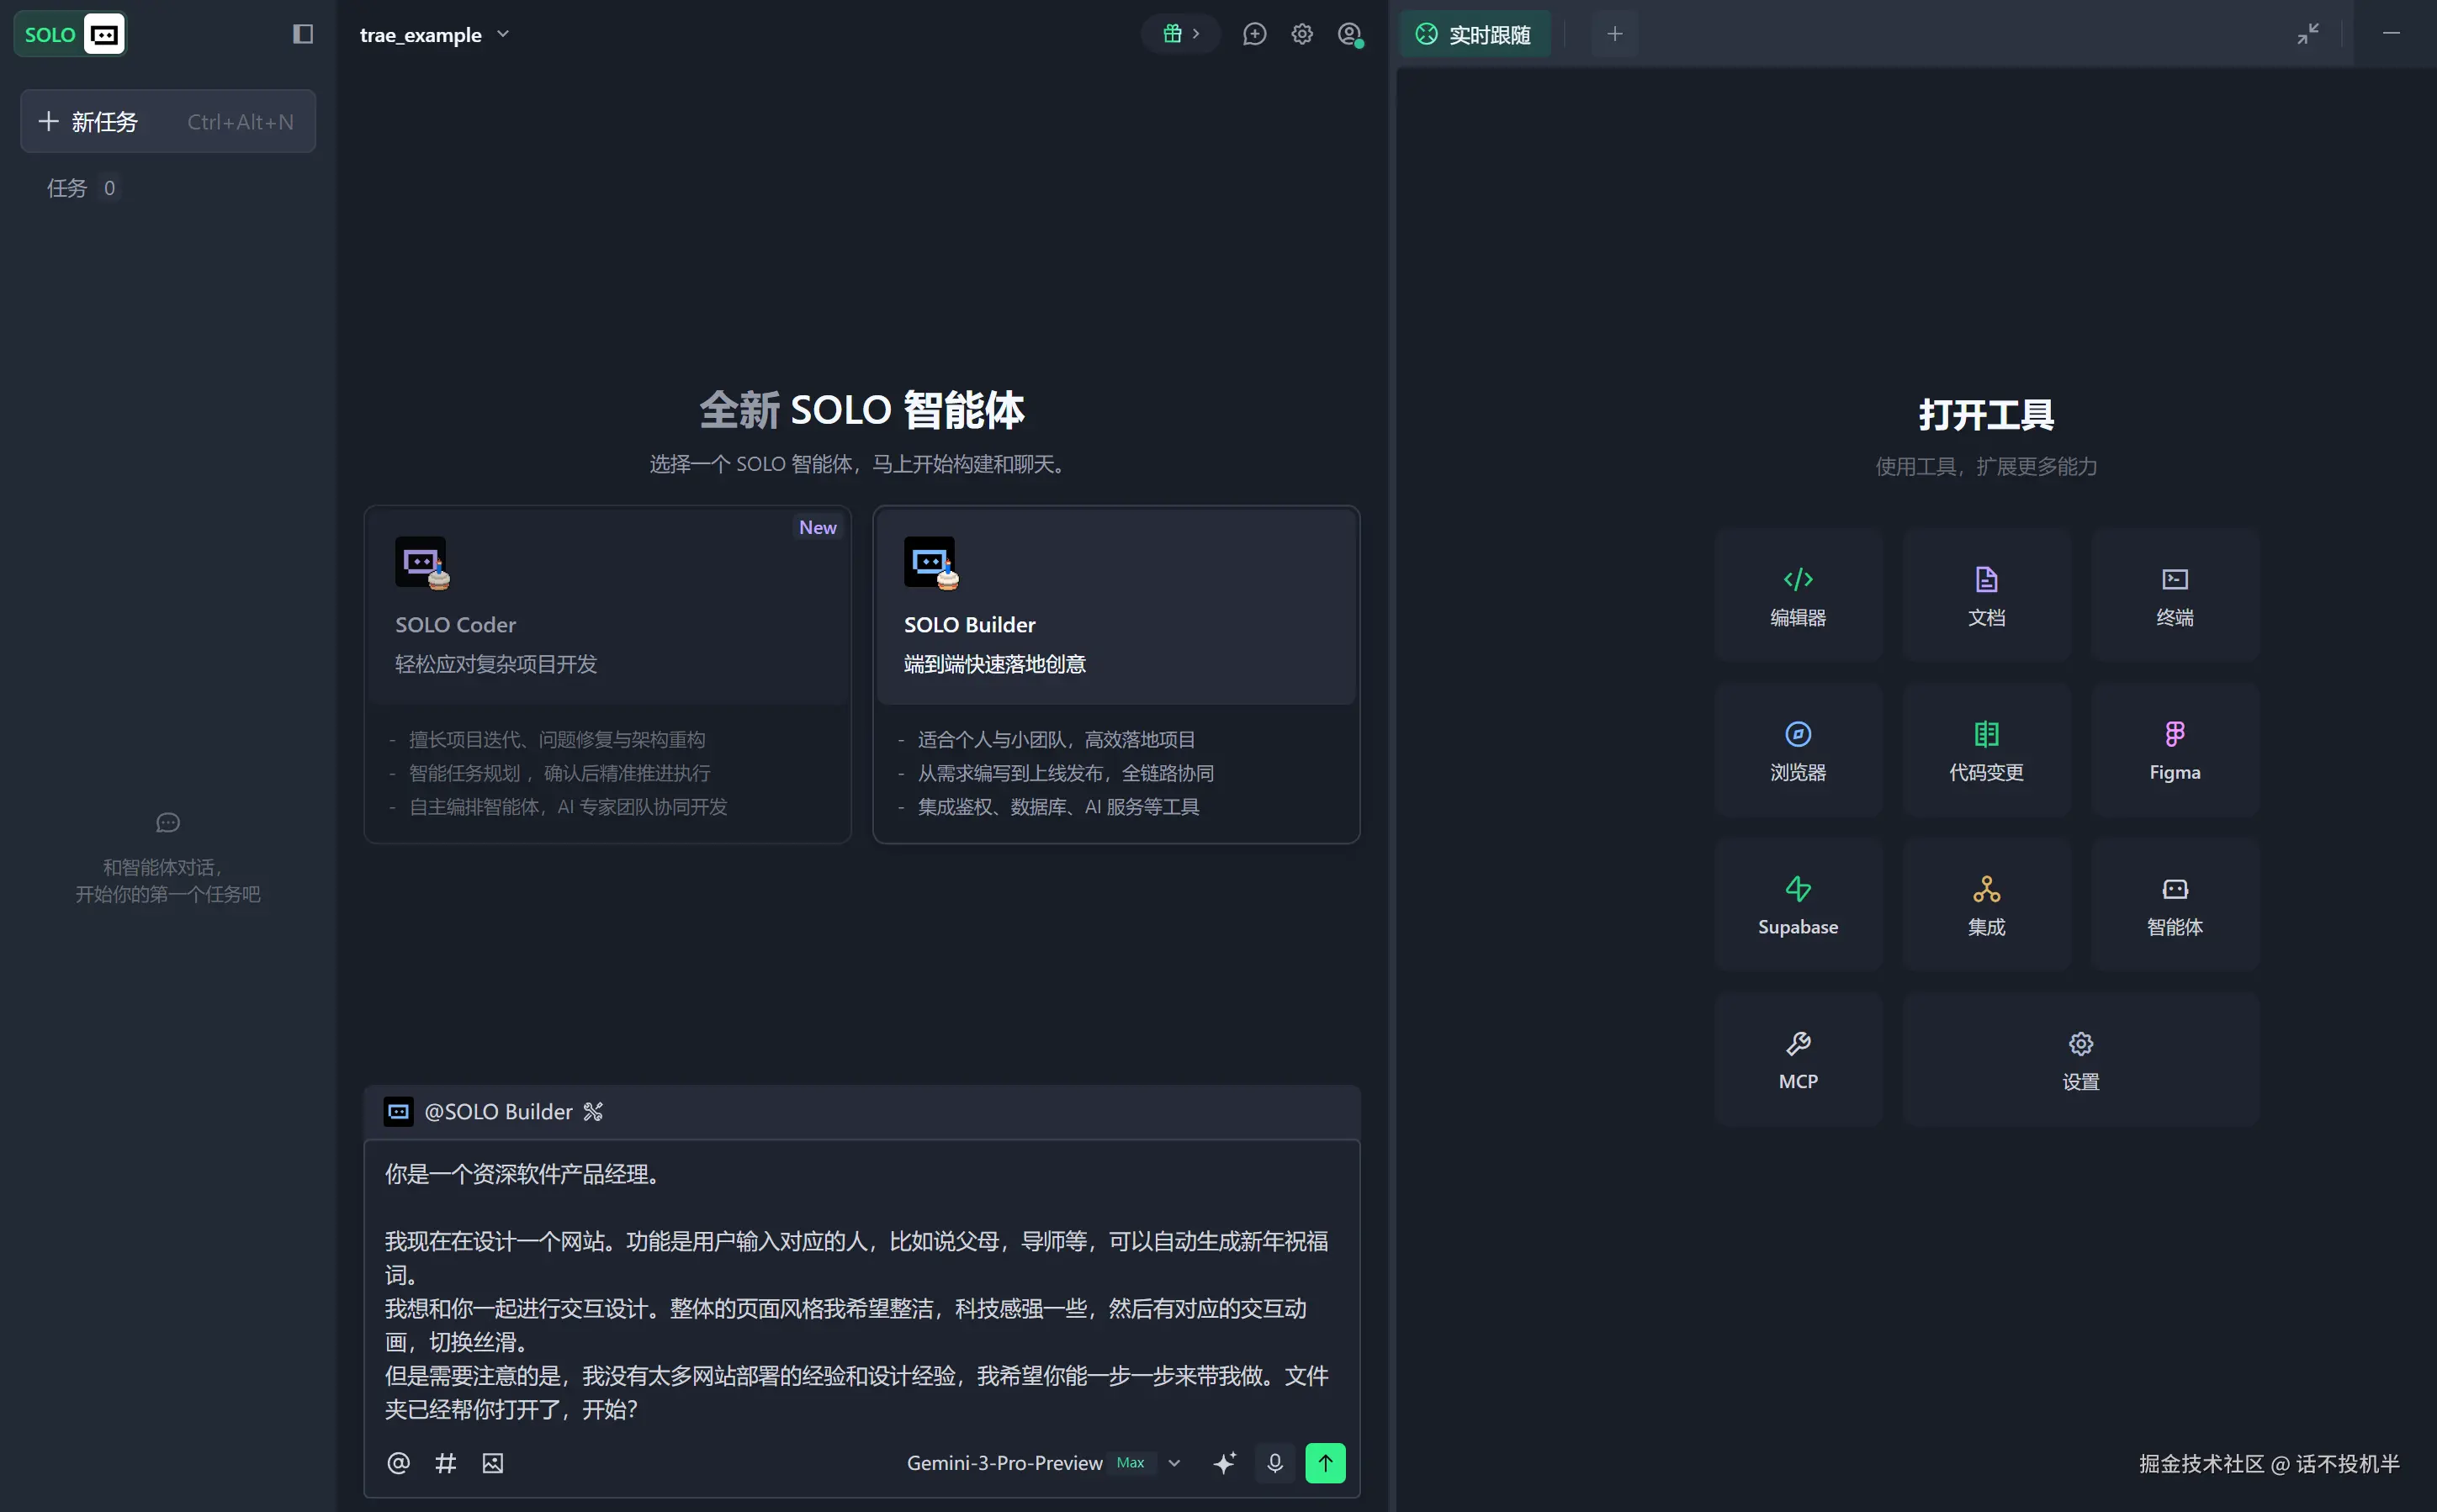The height and width of the screenshot is (1512, 2437).
Task: Toggle the left sidebar panel icon
Action: [x=303, y=35]
